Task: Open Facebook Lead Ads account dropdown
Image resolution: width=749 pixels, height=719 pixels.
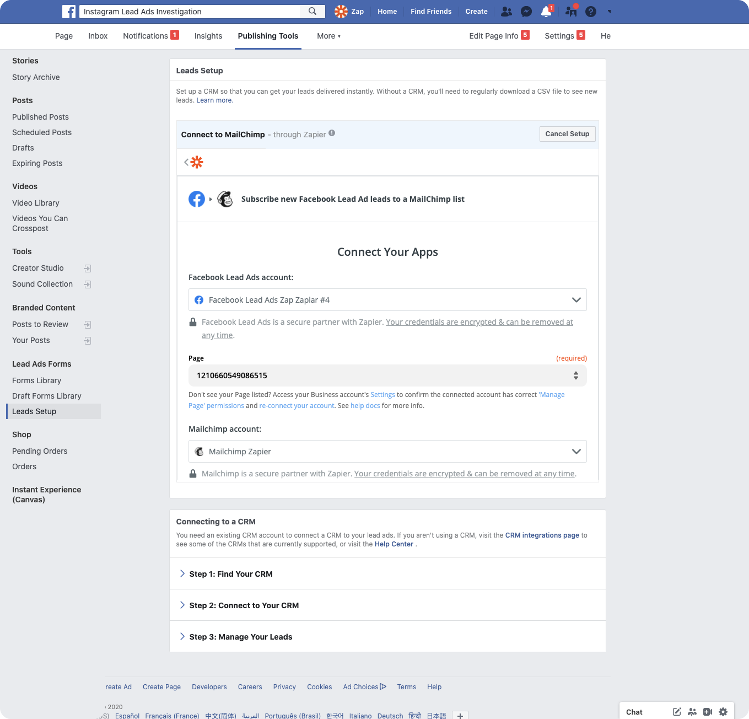Action: click(x=387, y=300)
